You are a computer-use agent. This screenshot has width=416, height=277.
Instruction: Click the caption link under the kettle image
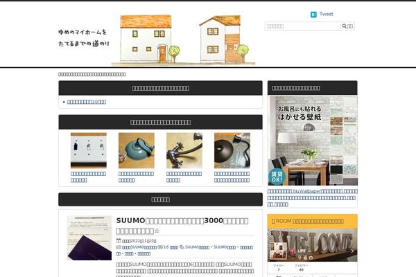click(136, 177)
